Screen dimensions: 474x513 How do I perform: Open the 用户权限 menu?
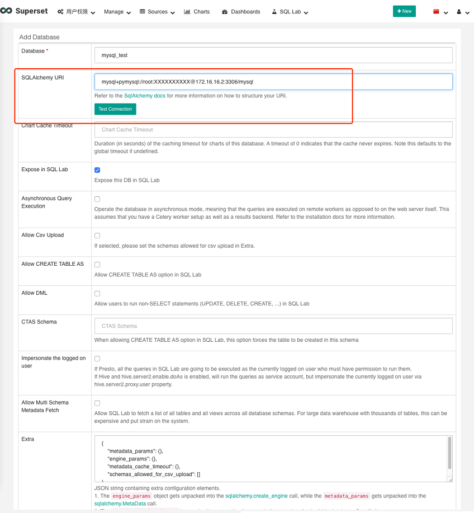[77, 12]
